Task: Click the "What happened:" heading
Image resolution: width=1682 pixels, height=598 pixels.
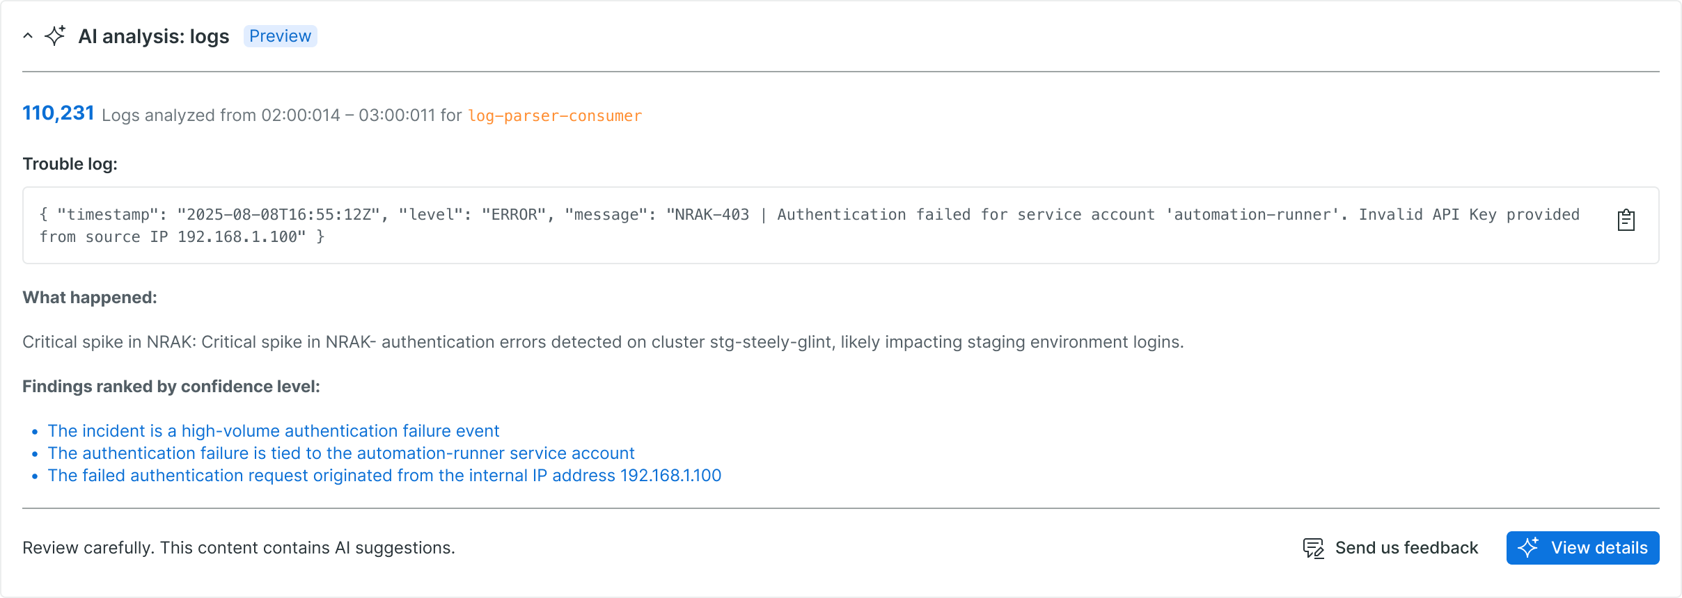Action: (x=90, y=298)
